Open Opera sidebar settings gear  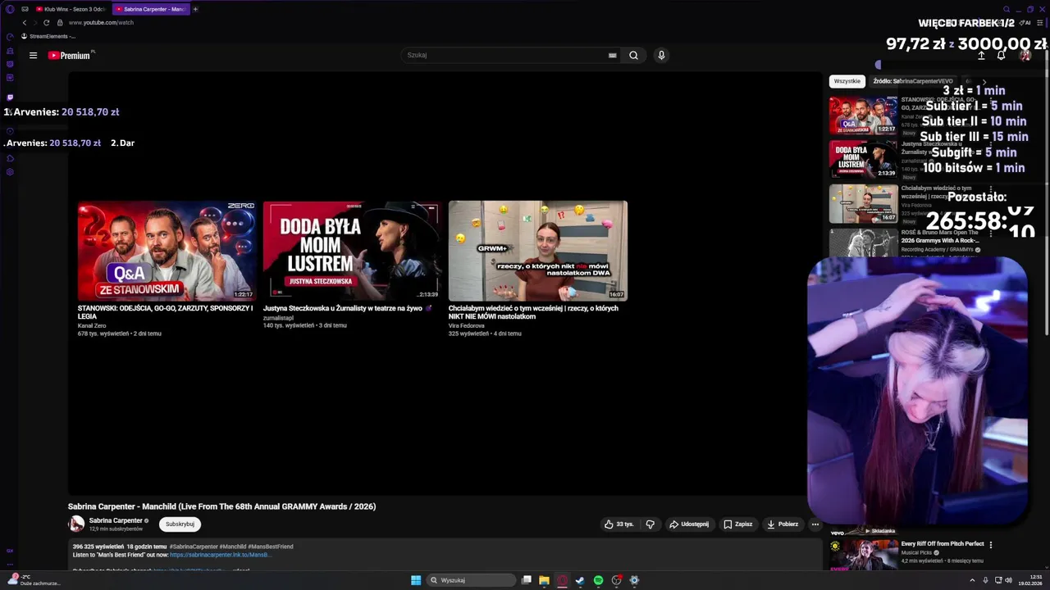point(10,172)
